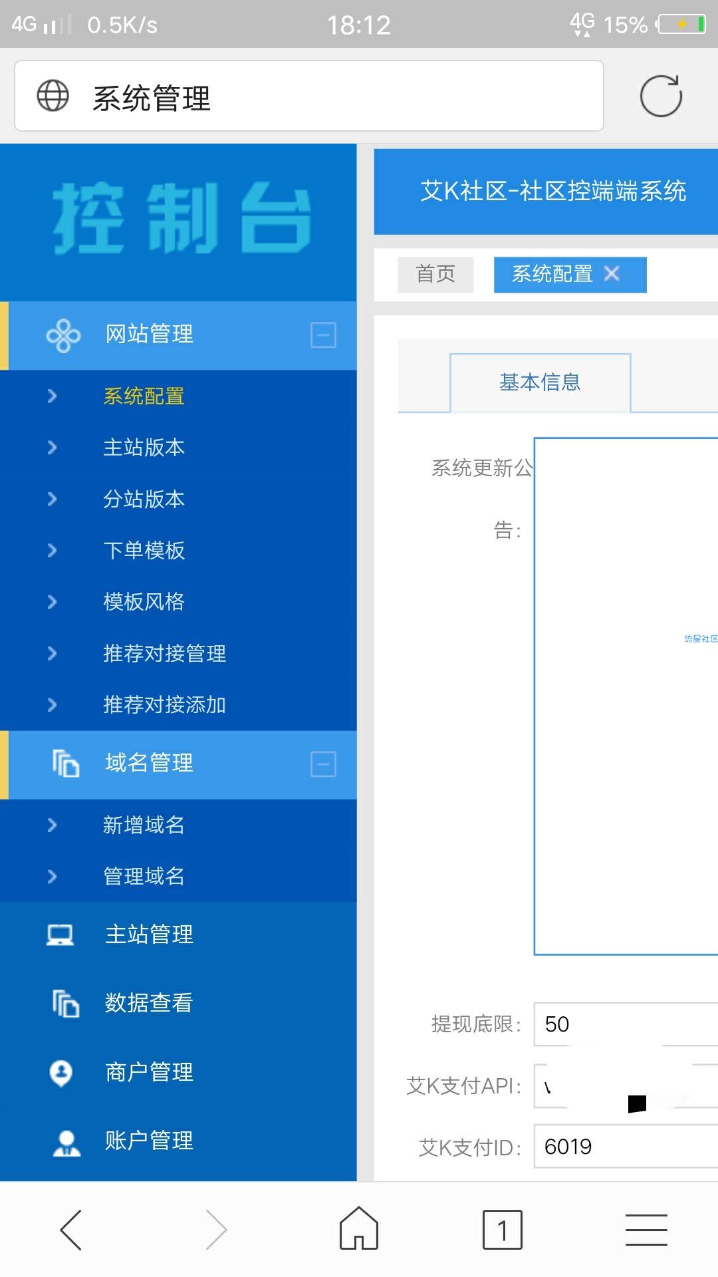
Task: Click chevron beside 分站版本
Action: click(53, 499)
